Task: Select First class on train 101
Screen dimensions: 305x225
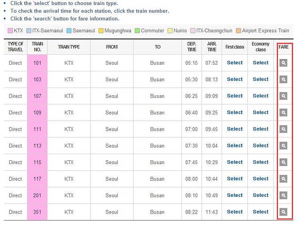Action: click(x=234, y=63)
